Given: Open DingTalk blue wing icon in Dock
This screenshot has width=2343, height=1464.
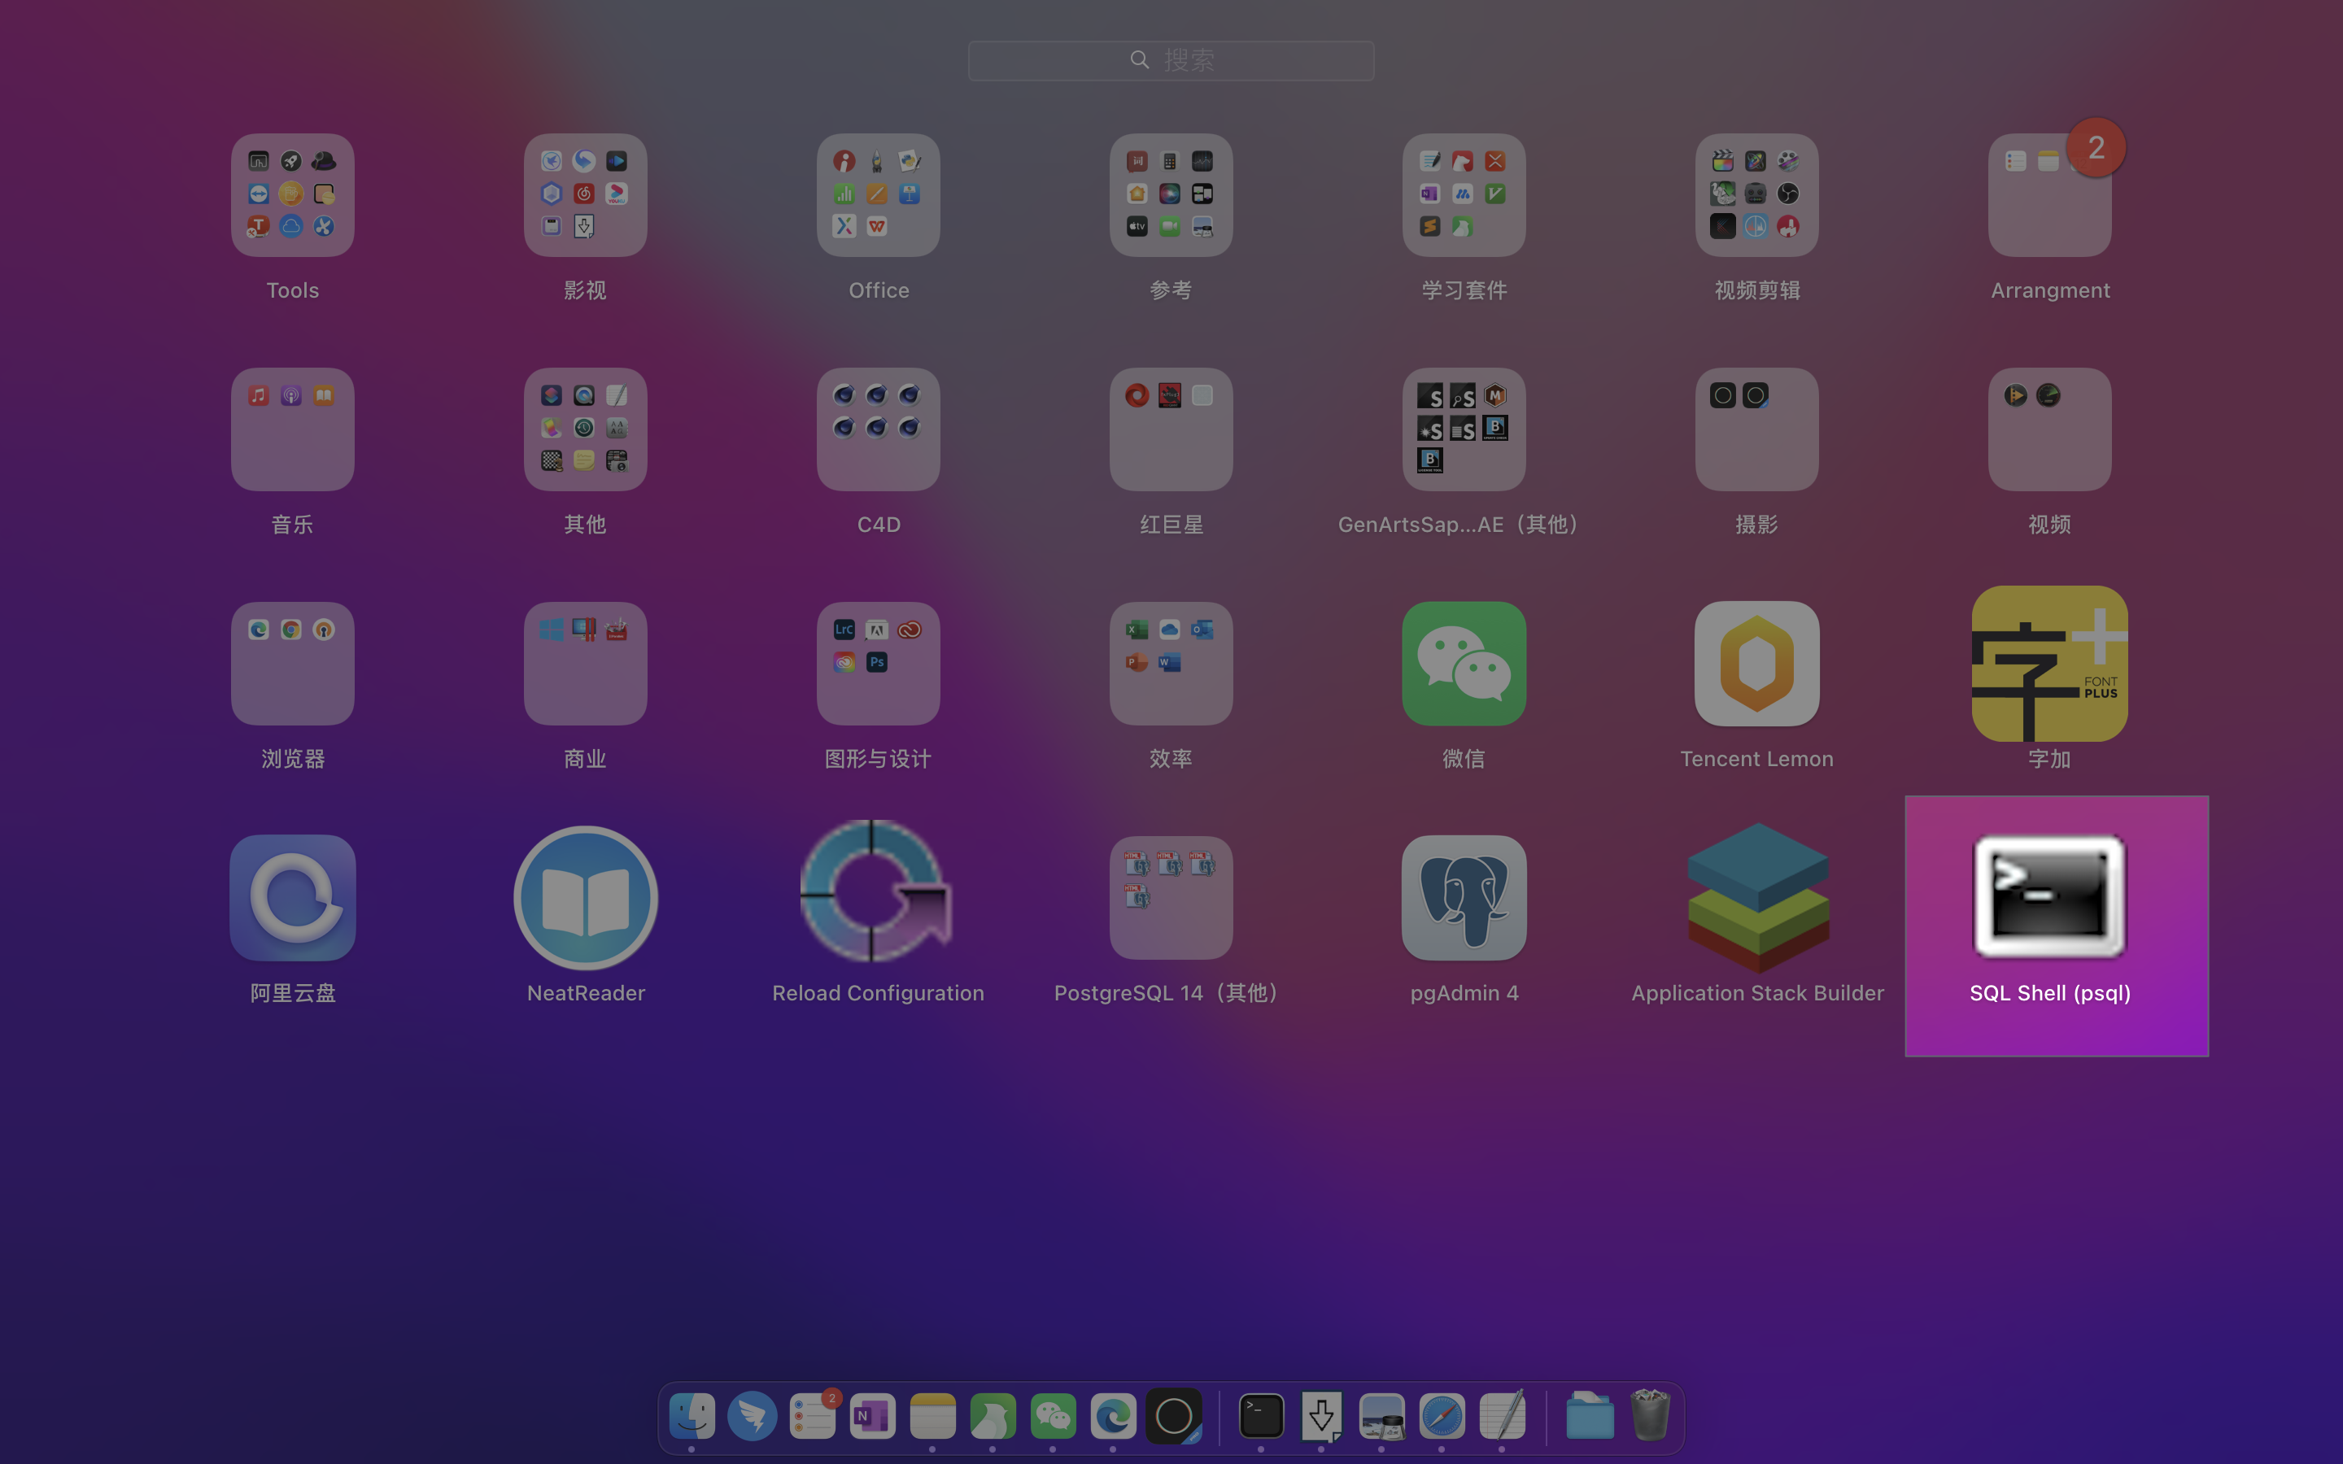Looking at the screenshot, I should click(753, 1415).
